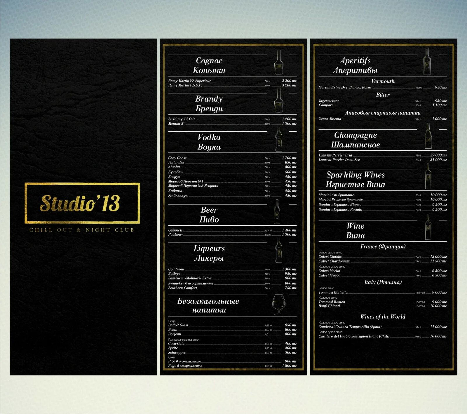467x414 pixels.
Task: Click the Campari item
Action: click(x=383, y=105)
